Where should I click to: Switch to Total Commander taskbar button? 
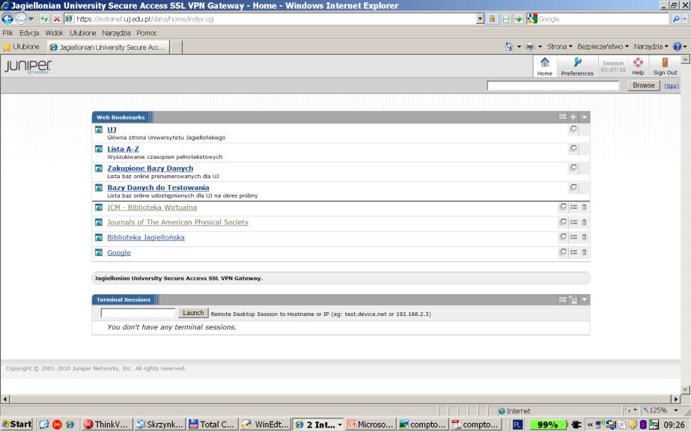point(212,424)
